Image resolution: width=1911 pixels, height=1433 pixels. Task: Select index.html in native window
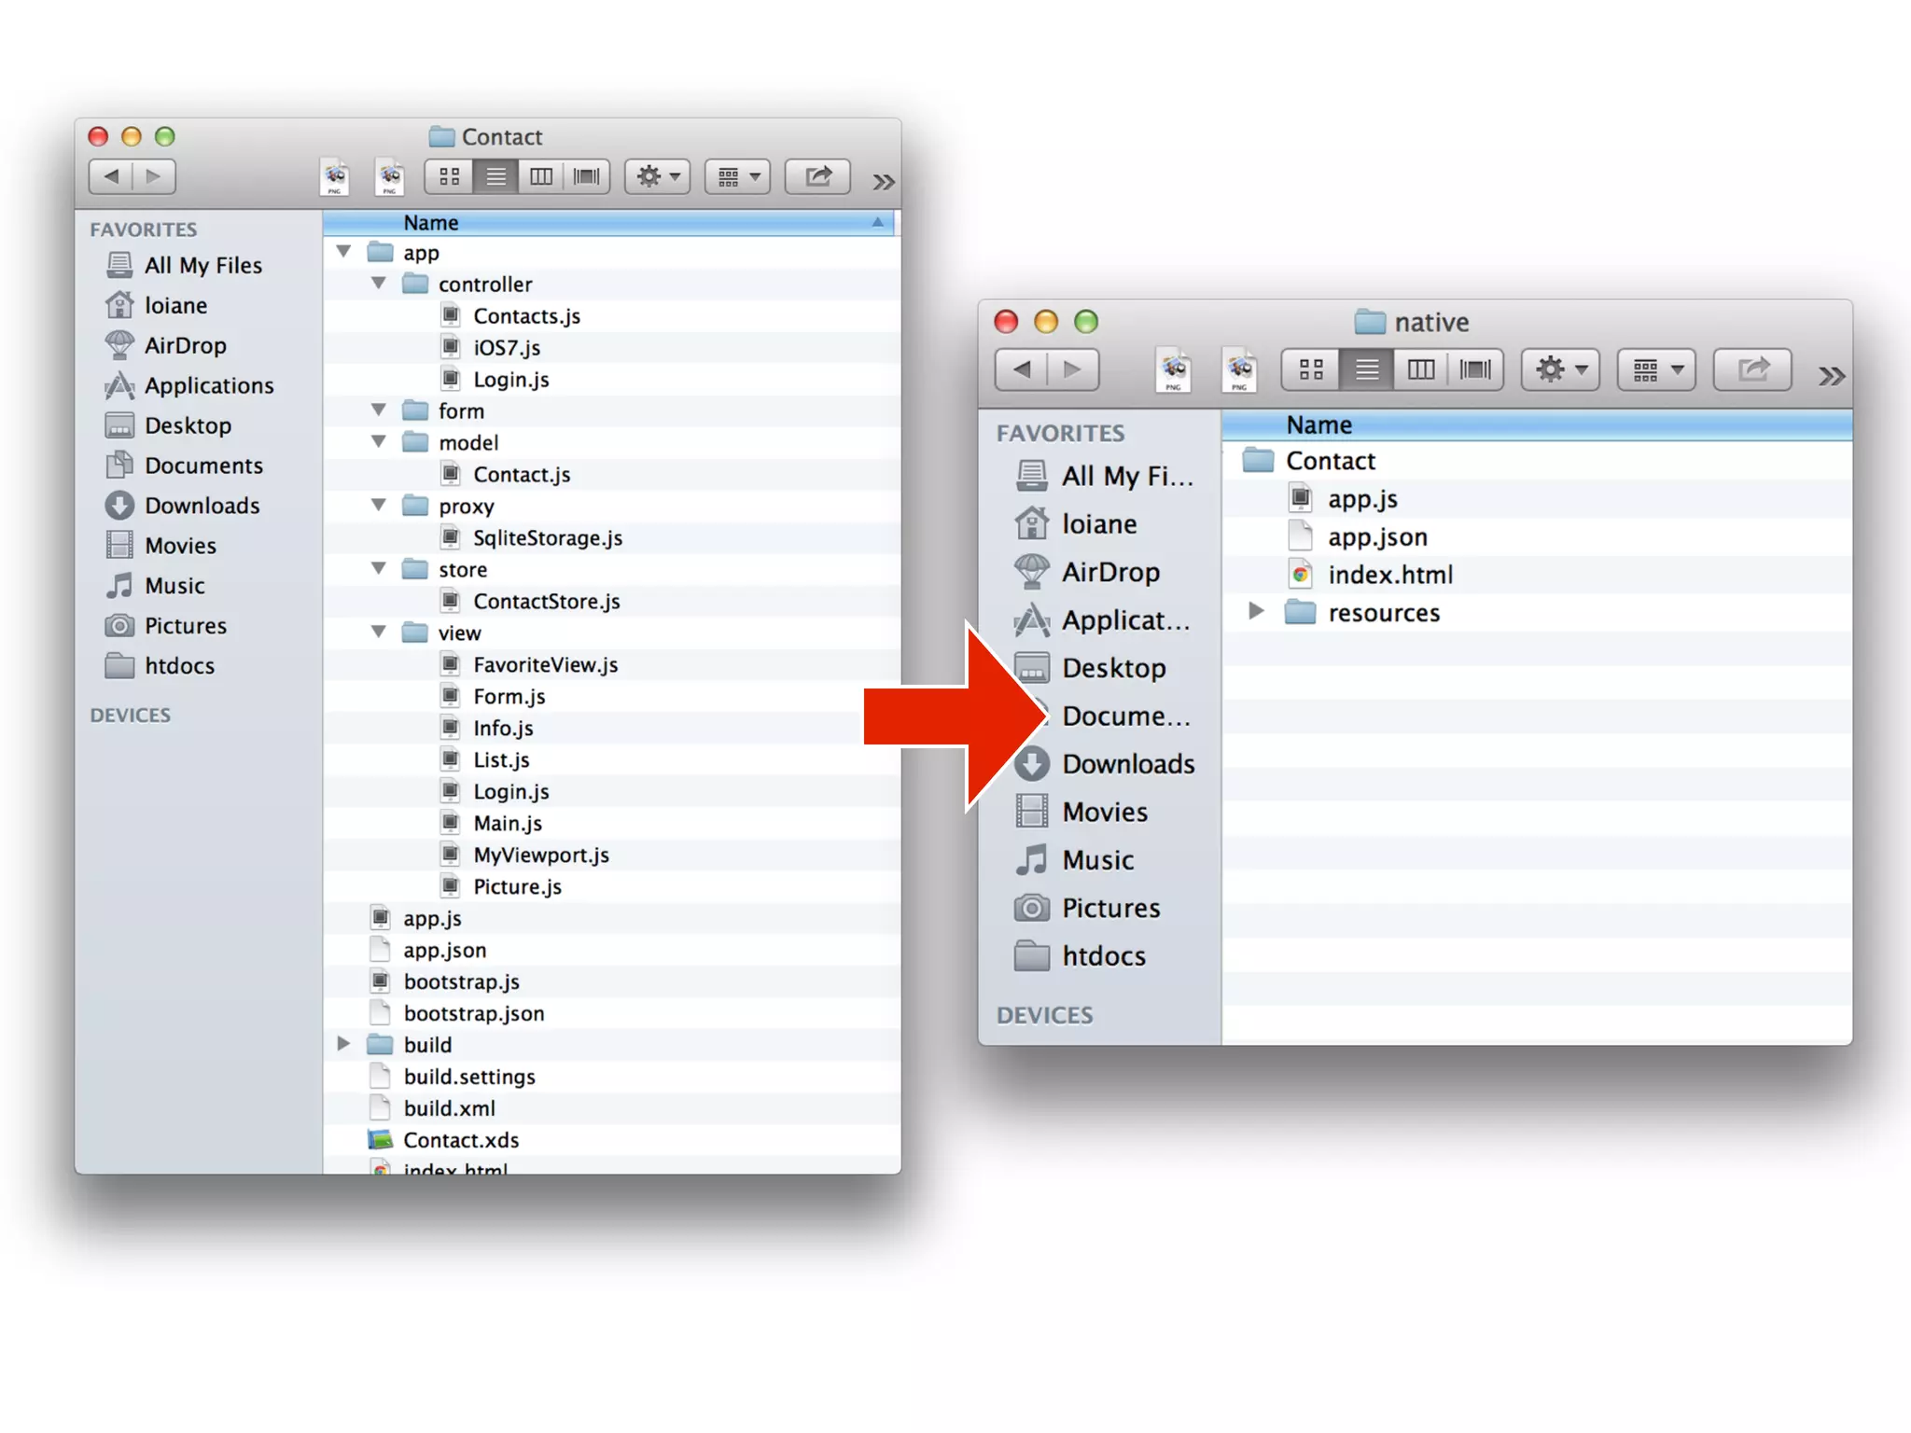[x=1389, y=575]
